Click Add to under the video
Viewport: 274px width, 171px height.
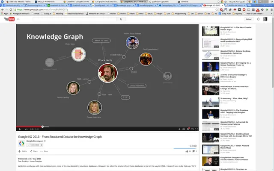23,151
